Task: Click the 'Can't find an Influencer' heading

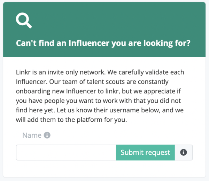Action: (x=103, y=43)
